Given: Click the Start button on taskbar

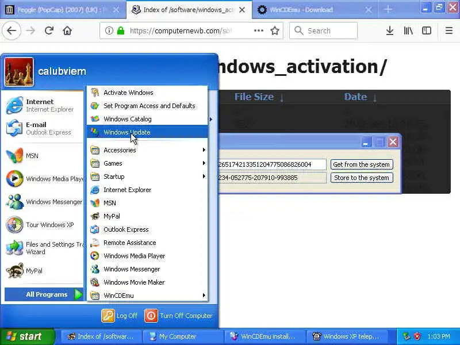Looking at the screenshot, I should pos(27,336).
